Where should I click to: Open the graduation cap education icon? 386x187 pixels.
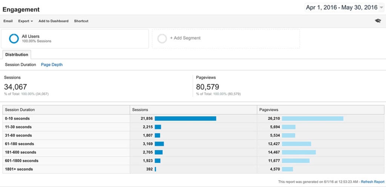(378, 21)
